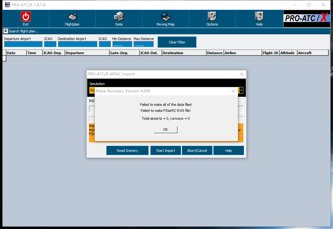Viewport: 333px width, 229px height.
Task: Click the Departure Airport input field
Action: [x=23, y=44]
